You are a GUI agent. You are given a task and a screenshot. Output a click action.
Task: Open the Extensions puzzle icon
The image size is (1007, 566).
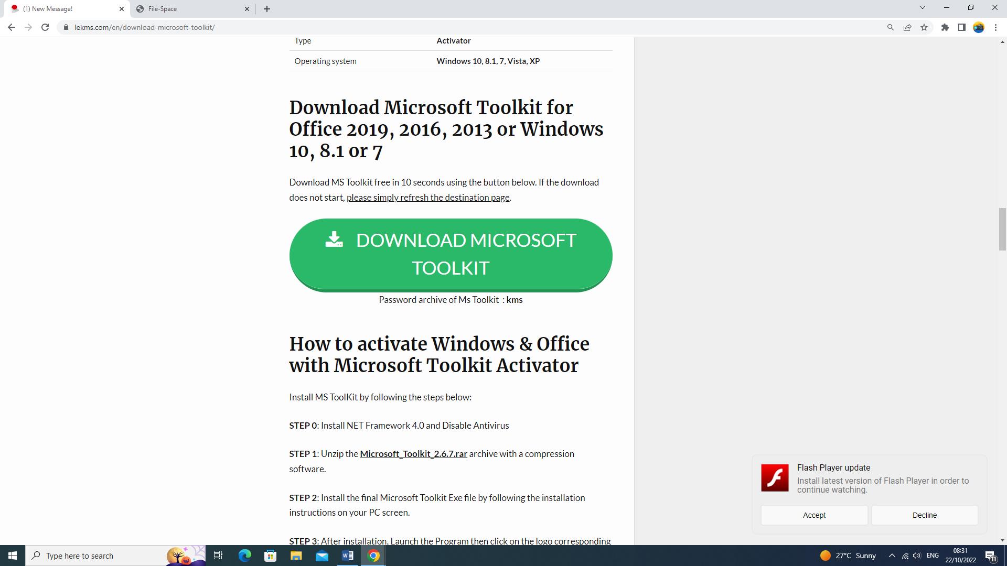945,27
